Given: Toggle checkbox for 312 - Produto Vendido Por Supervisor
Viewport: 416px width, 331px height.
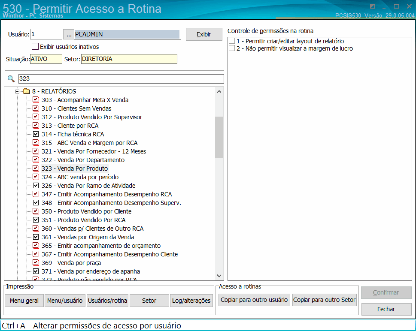Looking at the screenshot, I should [36, 117].
